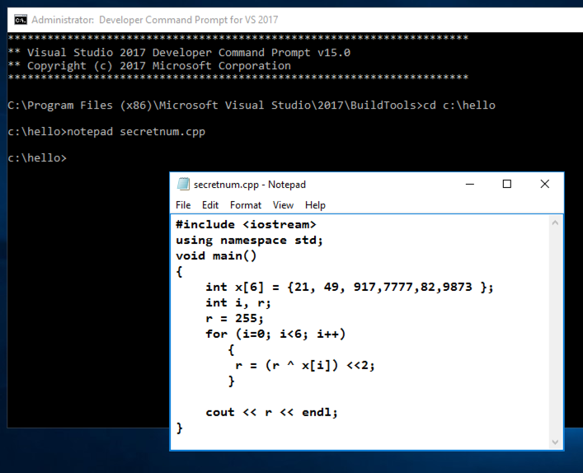Image resolution: width=583 pixels, height=473 pixels.
Task: Click the 'secretnum.cpp - Notepad' window title
Action: [x=250, y=185]
